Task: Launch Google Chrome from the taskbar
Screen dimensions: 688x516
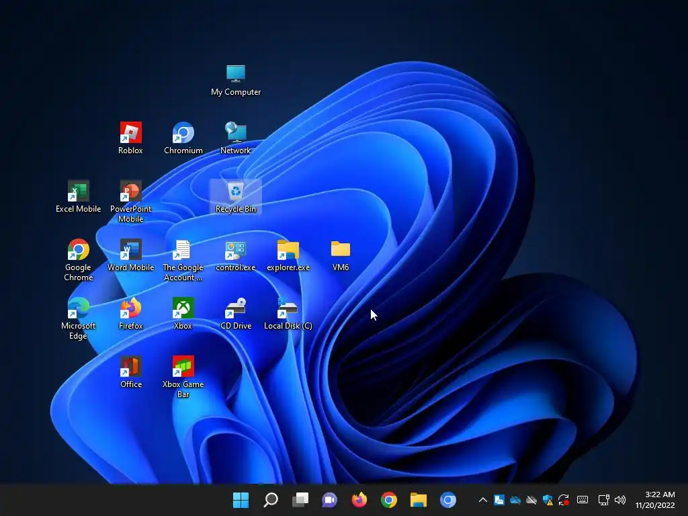Action: 389,500
